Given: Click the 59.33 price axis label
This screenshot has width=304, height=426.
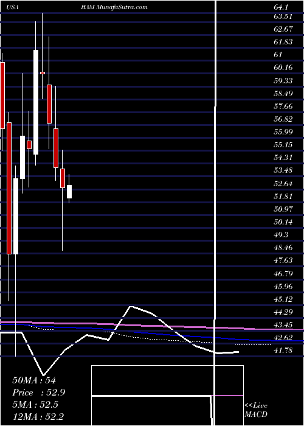Looking at the screenshot, I should pos(283,81).
